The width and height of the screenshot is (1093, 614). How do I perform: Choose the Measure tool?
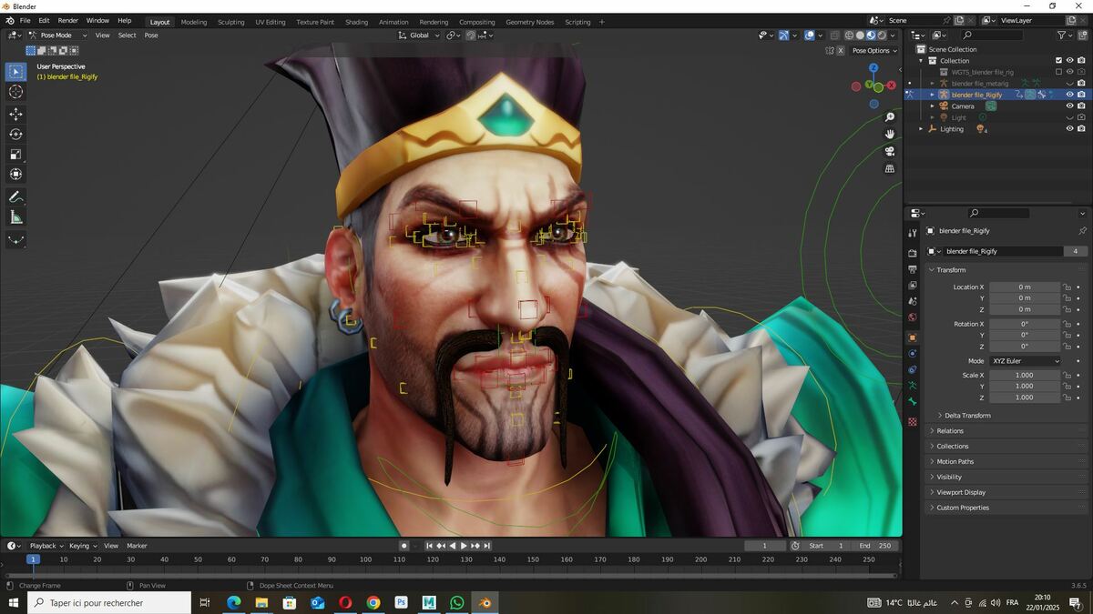click(16, 216)
